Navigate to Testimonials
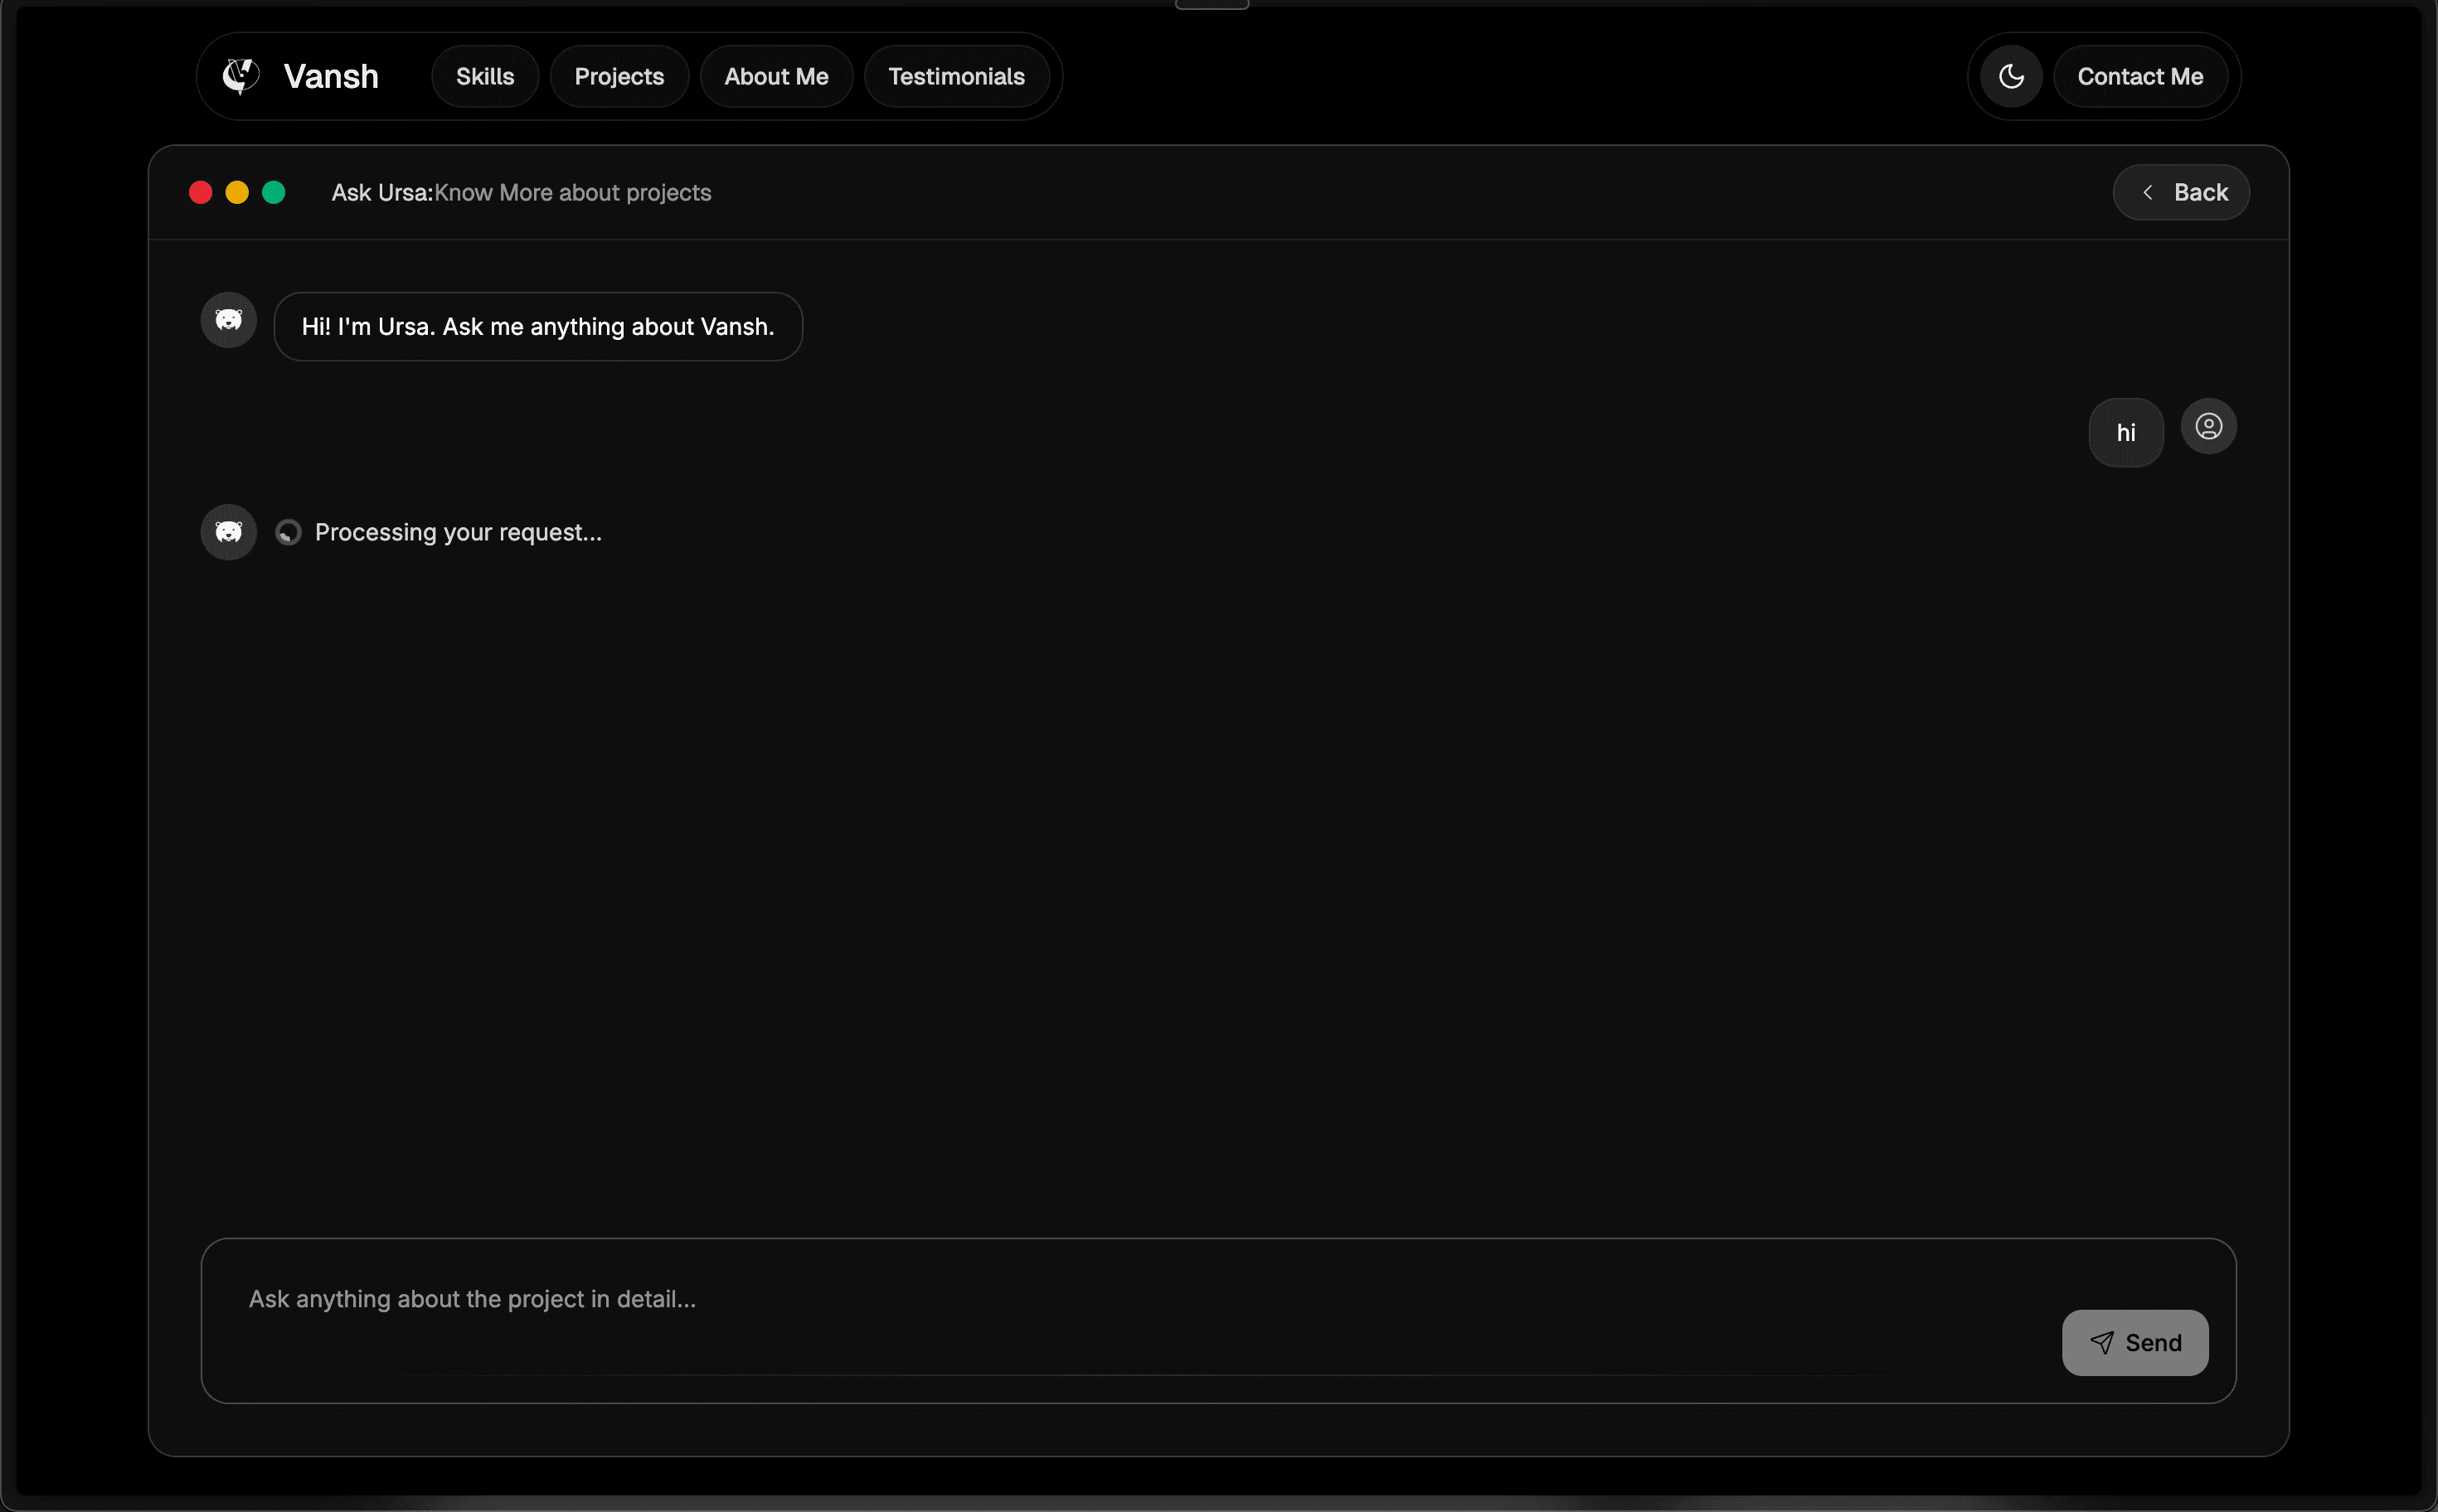Viewport: 2438px width, 1512px height. pyautogui.click(x=956, y=76)
